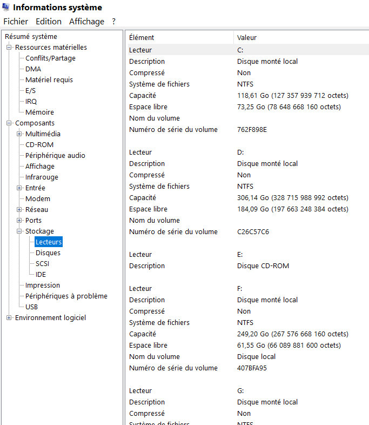Viewport: 369px width, 425px height.
Task: Open the Fichier menu
Action: 16,22
